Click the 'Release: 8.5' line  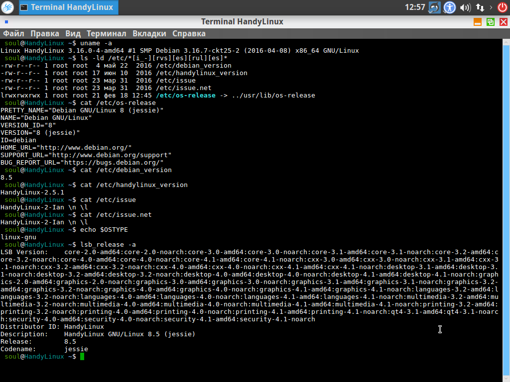tap(38, 342)
